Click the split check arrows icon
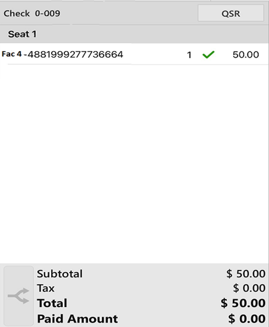The image size is (269, 327). pyautogui.click(x=18, y=296)
